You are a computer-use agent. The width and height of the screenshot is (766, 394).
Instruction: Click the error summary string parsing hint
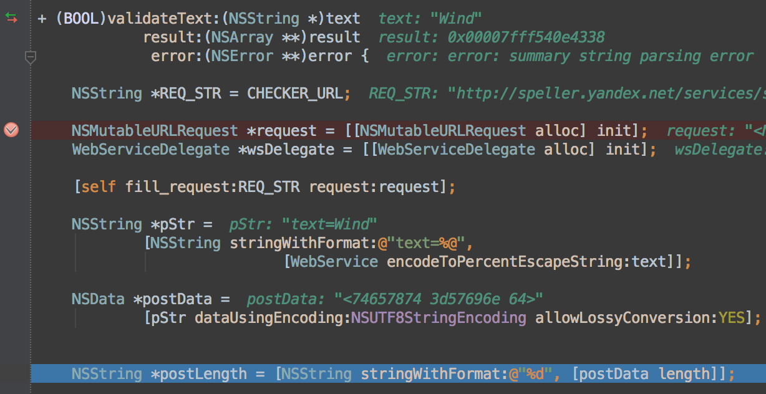point(570,56)
